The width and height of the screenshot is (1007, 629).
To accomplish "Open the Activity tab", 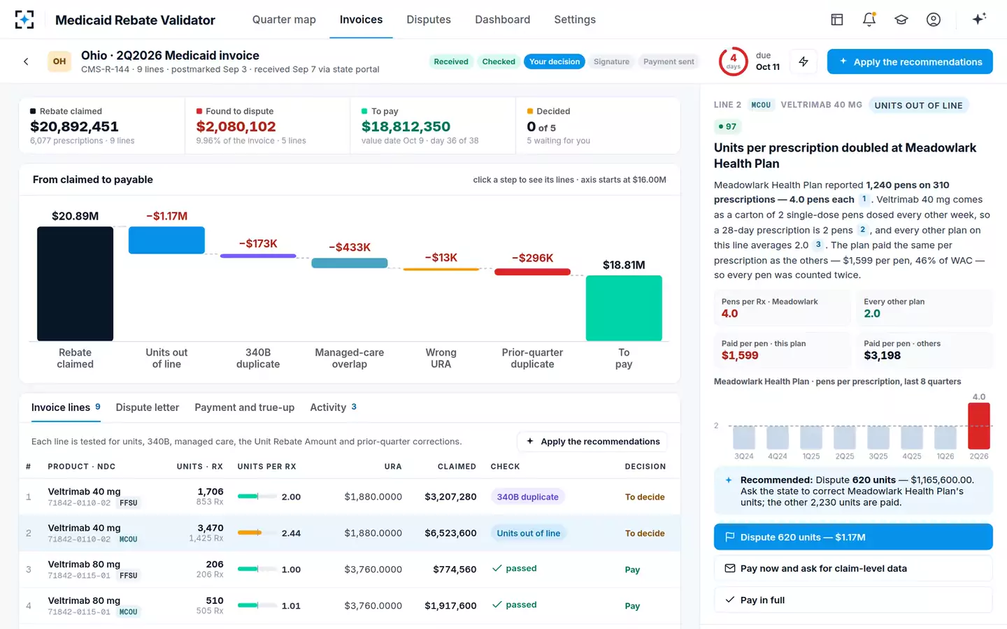I will click(x=334, y=407).
